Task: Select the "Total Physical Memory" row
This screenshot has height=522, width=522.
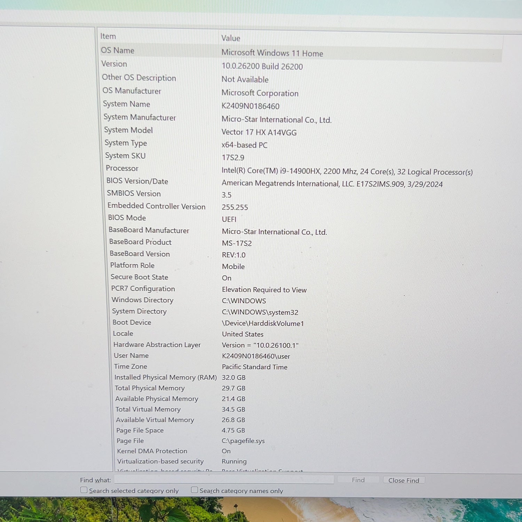Action: (308, 388)
